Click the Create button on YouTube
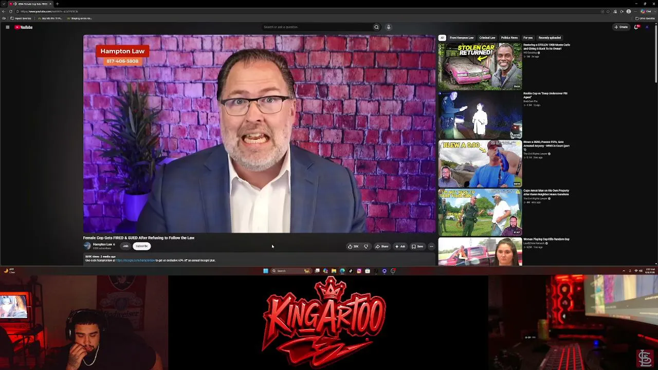Image resolution: width=658 pixels, height=370 pixels. [x=621, y=27]
